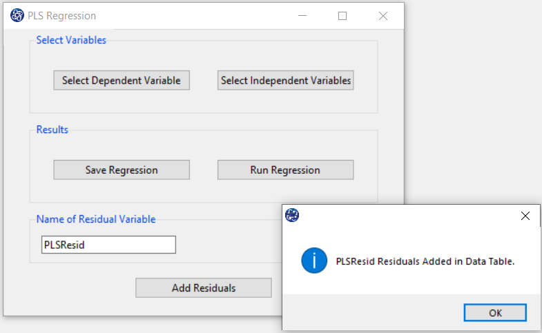
Task: Close the PLS Regression window
Action: pyautogui.click(x=383, y=15)
